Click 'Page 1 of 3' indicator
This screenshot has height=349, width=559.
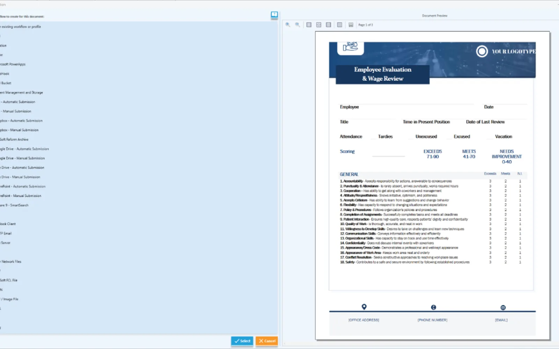365,25
